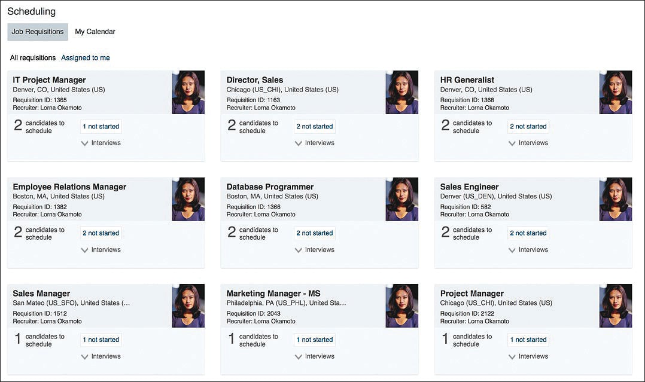Switch to the My Calendar tab

[94, 31]
